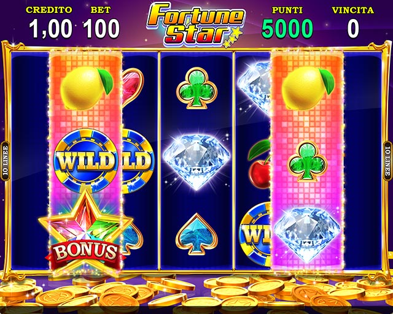Screen dimensions: 393x314
Task: Click the lemon on the left highlighted reel
Action: 86,88
